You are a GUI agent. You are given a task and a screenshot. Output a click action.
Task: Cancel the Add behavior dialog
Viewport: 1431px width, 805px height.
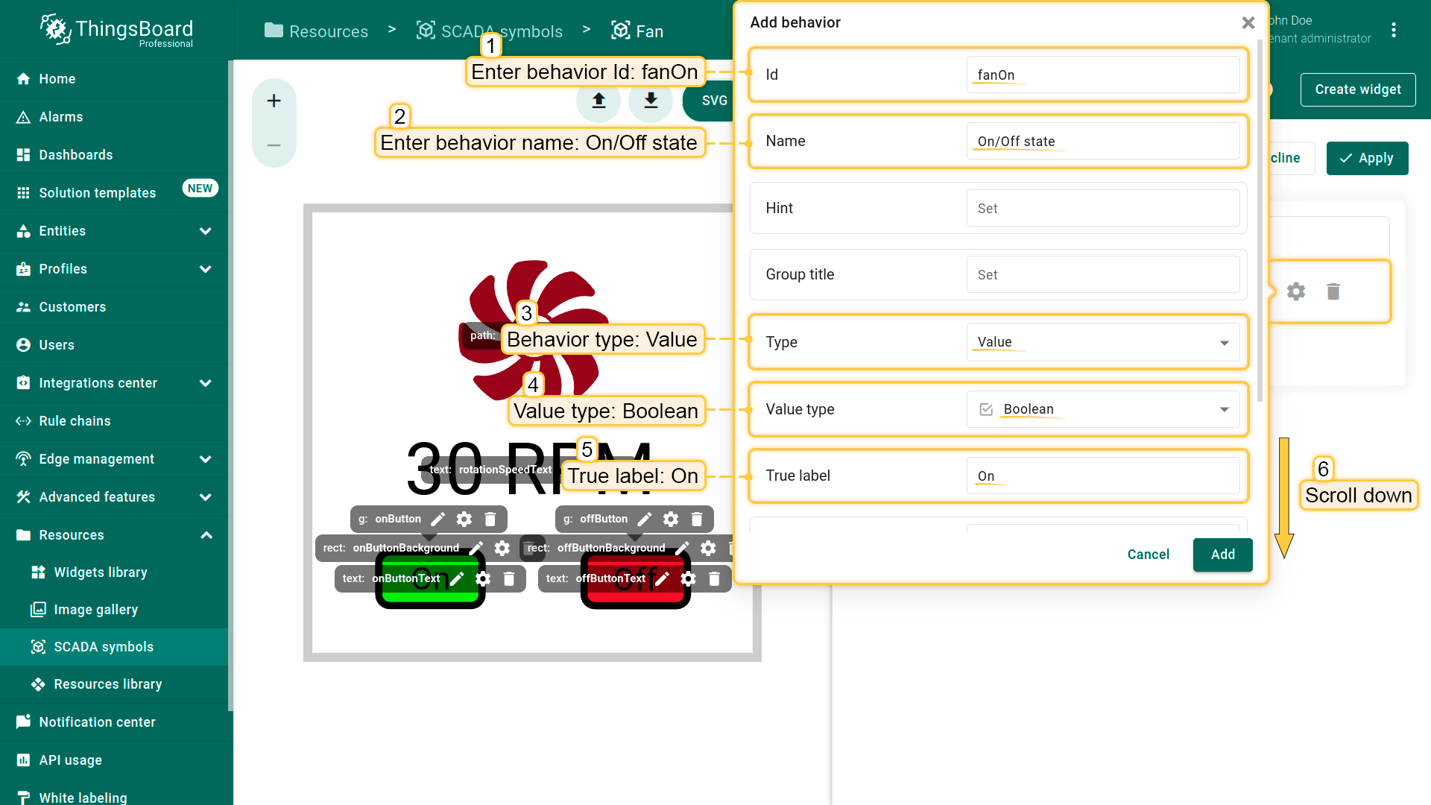point(1148,555)
